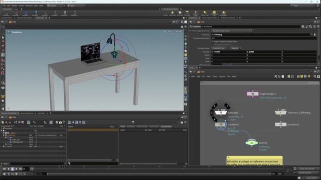Open the Windows menu
Viewport: 321px width, 180px height.
pyautogui.click(x=29, y=5)
